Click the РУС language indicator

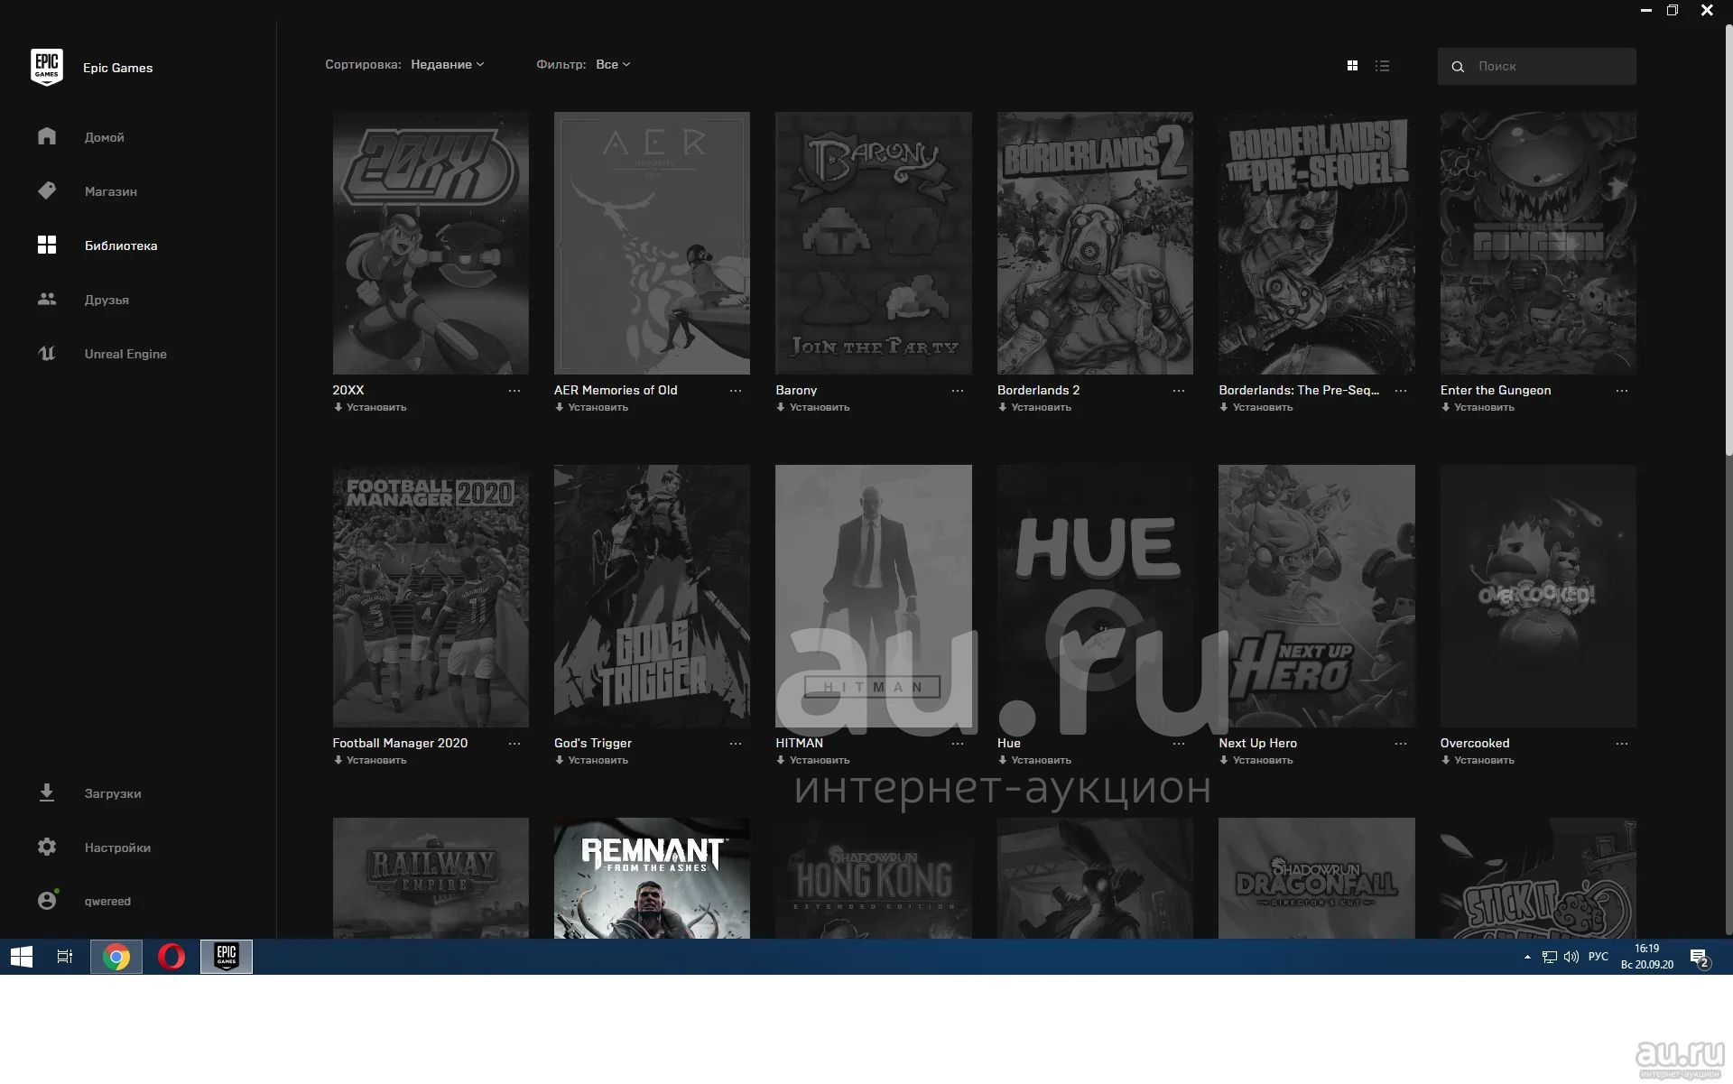(x=1599, y=957)
